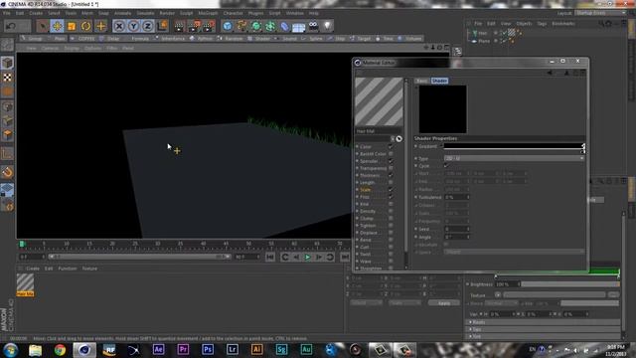The width and height of the screenshot is (636, 358).
Task: Switch to the Shader tab
Action: [x=439, y=81]
